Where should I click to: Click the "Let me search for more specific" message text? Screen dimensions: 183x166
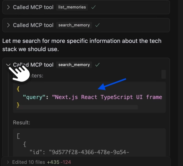pyautogui.click(x=82, y=45)
